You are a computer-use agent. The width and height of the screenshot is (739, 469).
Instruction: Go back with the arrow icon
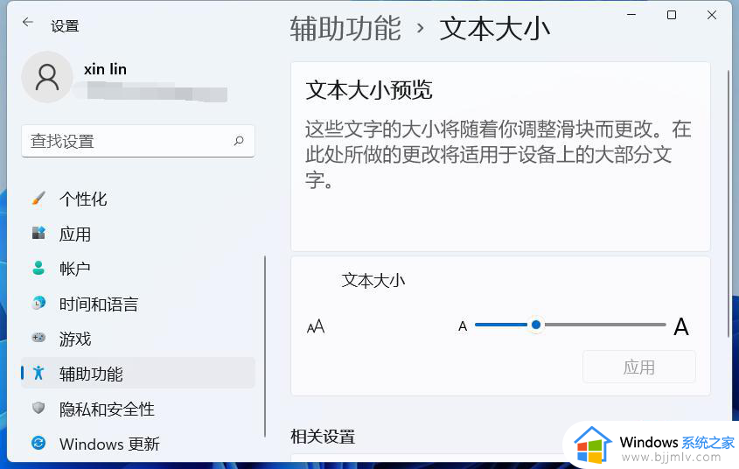pos(28,22)
